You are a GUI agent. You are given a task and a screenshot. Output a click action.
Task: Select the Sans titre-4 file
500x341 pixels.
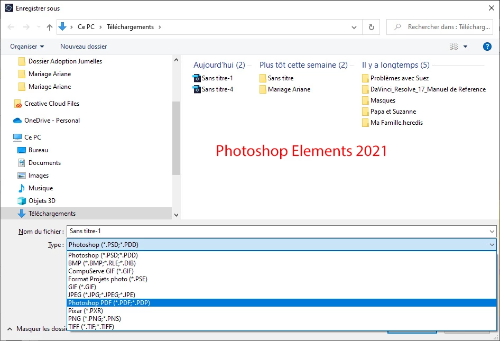click(213, 89)
